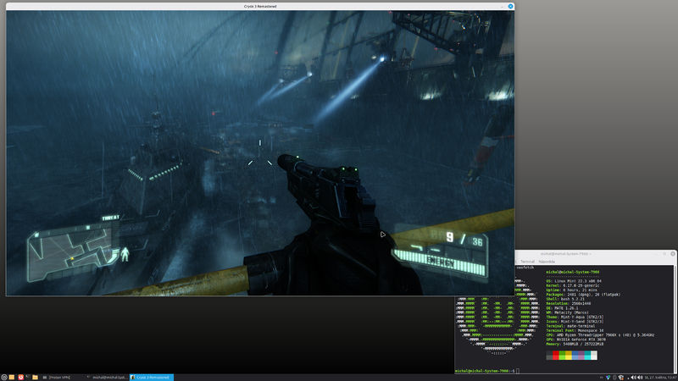Viewport: 678px width, 381px height.
Task: Click the nanosuit stance figure icon
Action: point(125,254)
